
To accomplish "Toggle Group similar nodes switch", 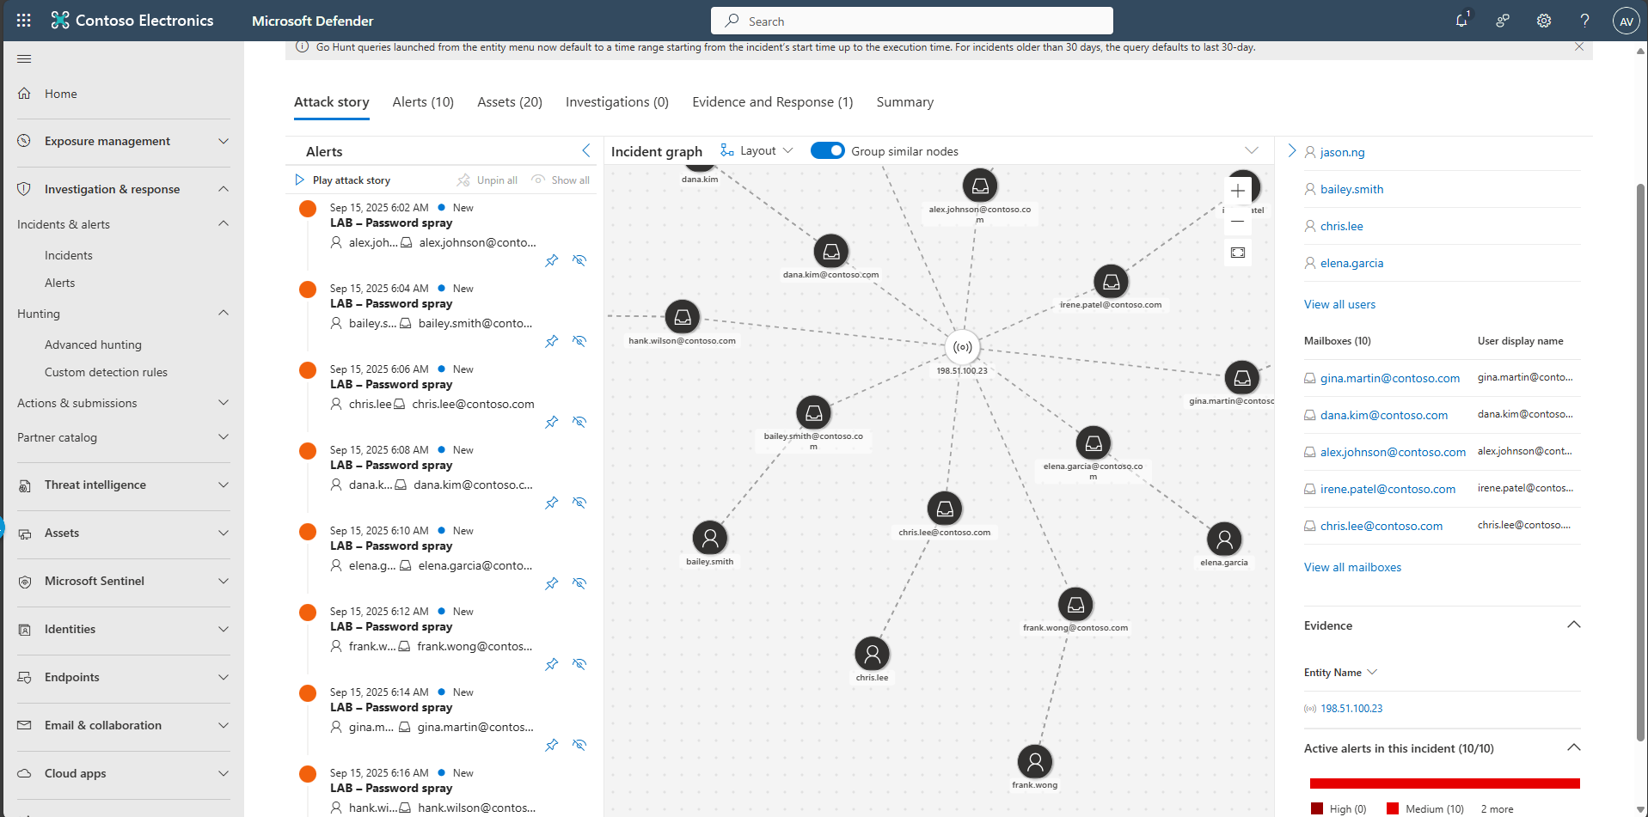I will pyautogui.click(x=828, y=150).
